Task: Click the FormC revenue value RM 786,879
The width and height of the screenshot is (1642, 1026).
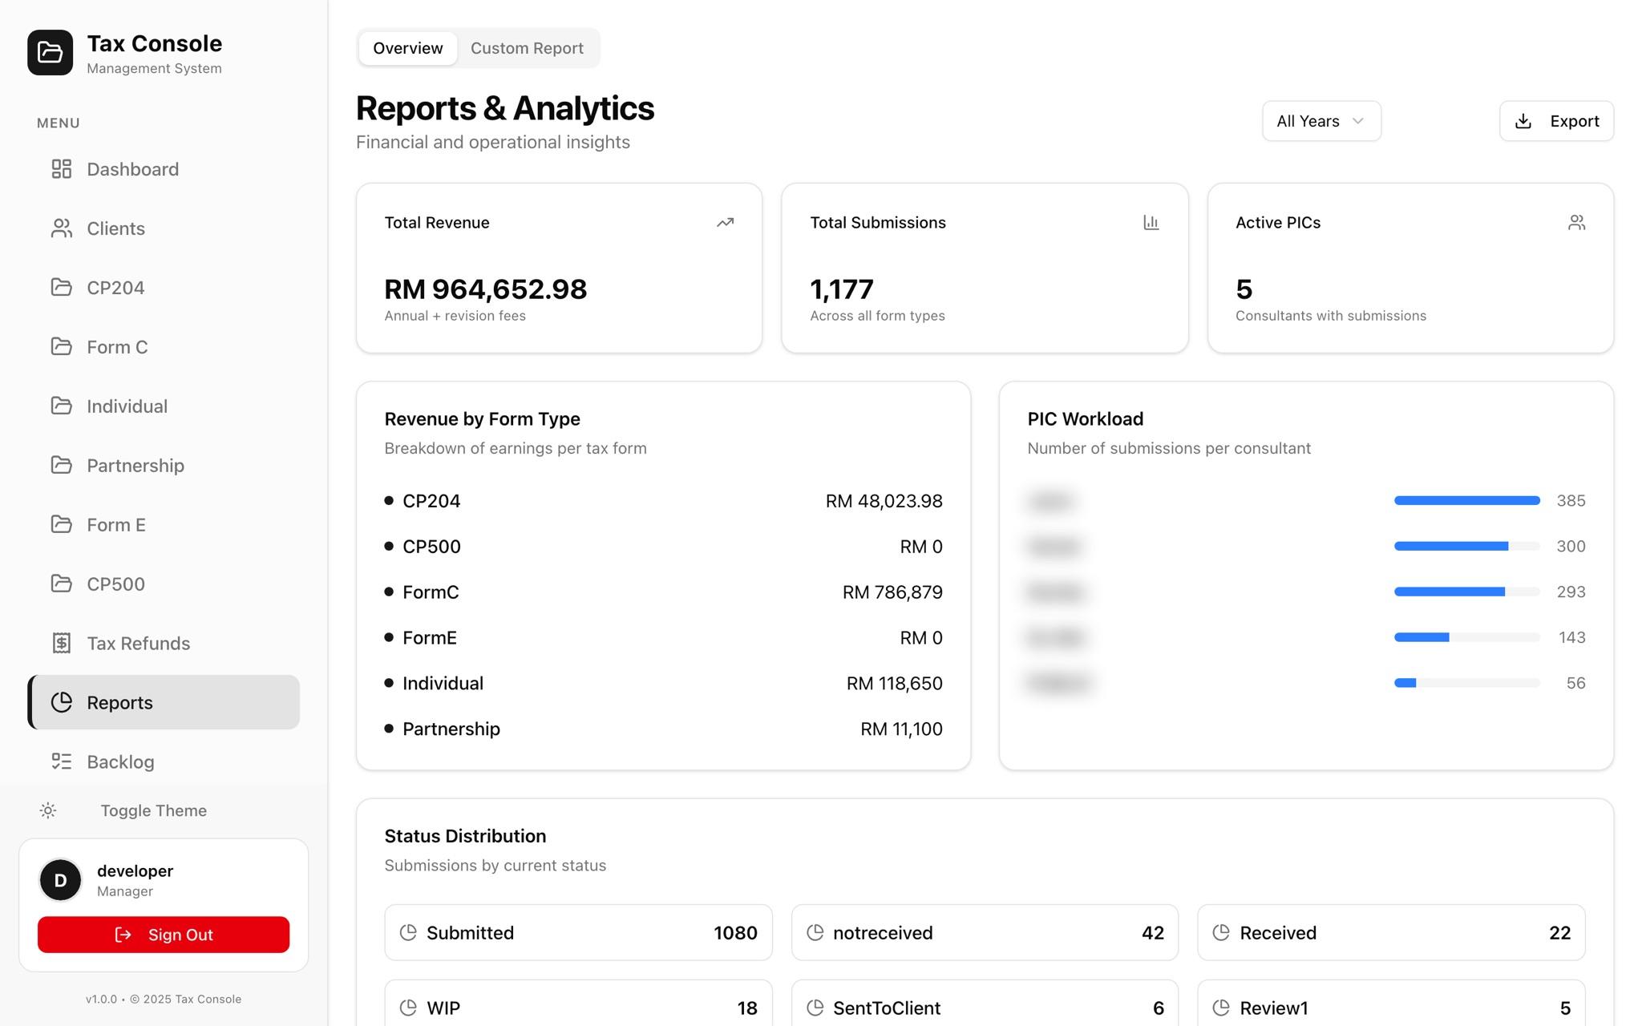Action: [x=892, y=592]
